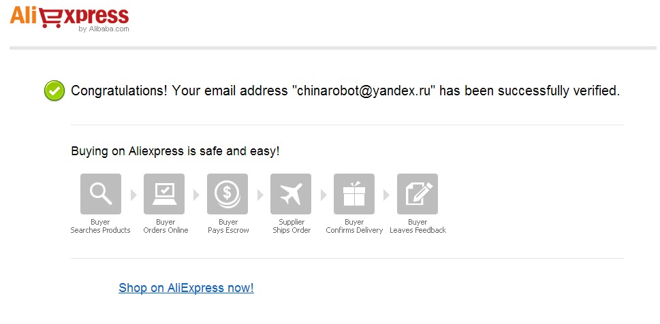The height and width of the screenshot is (324, 660).
Task: Click the "Buyer Leaves Feedback" label
Action: click(418, 227)
